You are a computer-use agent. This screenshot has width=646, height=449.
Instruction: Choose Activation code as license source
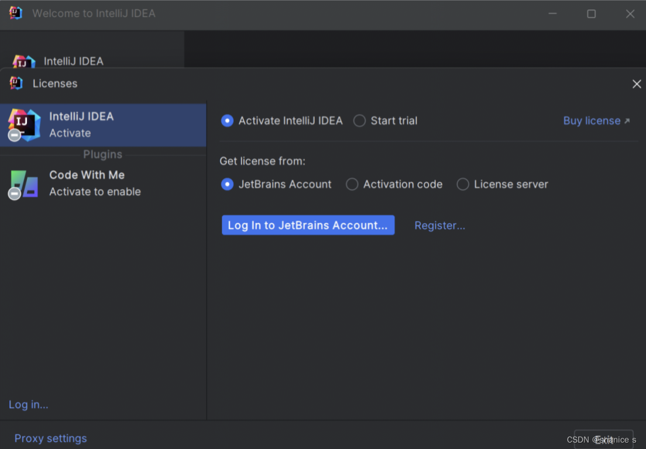coord(352,184)
